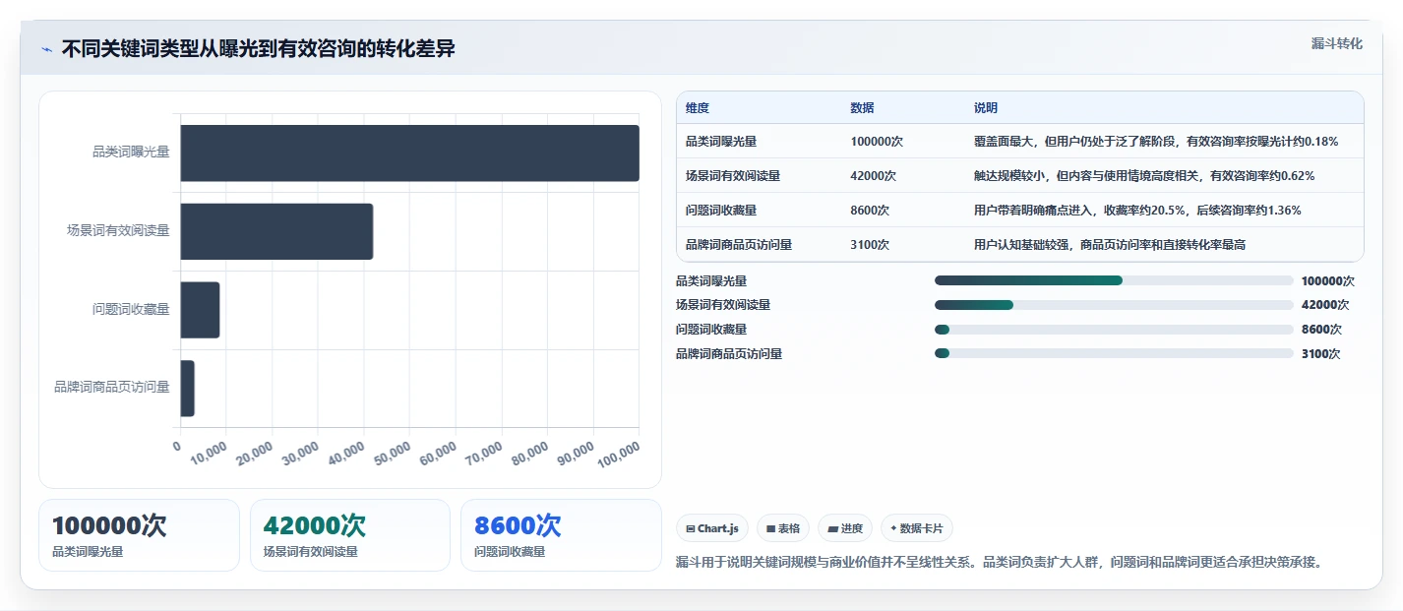Click x-axis tick 50,000
The image size is (1403, 611).
[393, 455]
